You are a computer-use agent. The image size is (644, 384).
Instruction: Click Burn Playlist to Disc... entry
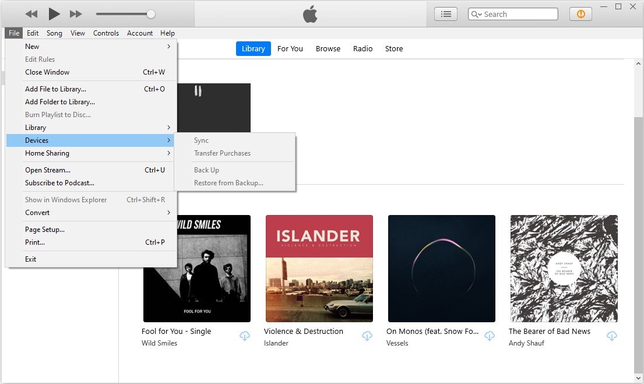coord(91,115)
